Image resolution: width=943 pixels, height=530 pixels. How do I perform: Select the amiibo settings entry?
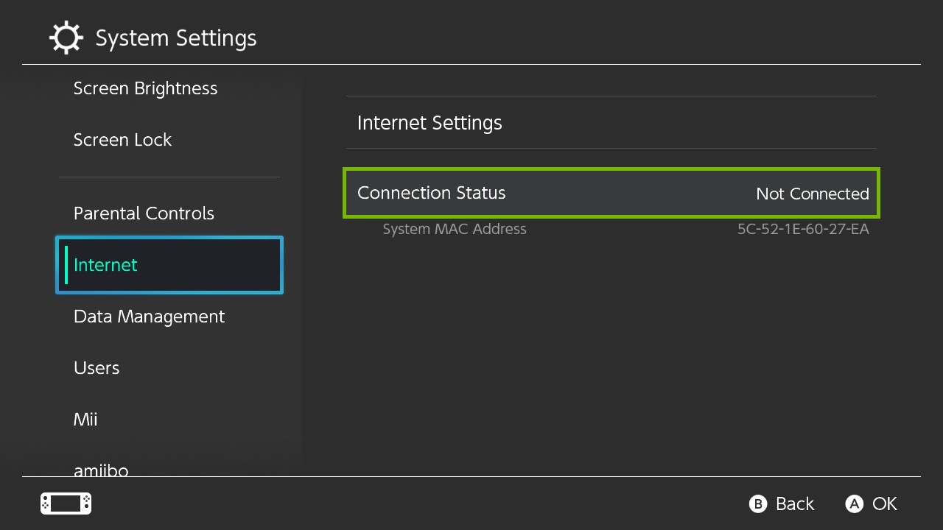pos(101,470)
